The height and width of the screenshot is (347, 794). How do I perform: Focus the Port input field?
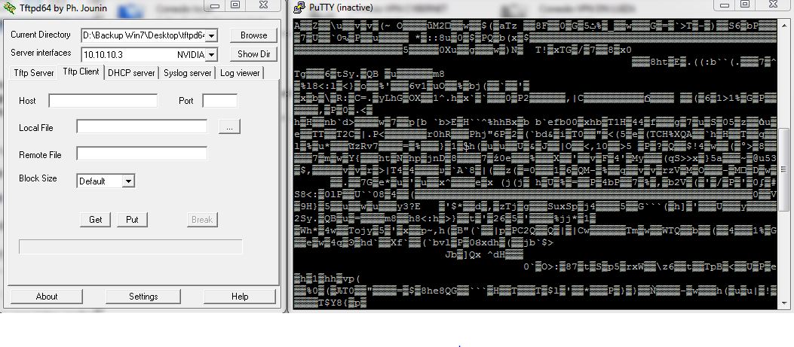[219, 101]
